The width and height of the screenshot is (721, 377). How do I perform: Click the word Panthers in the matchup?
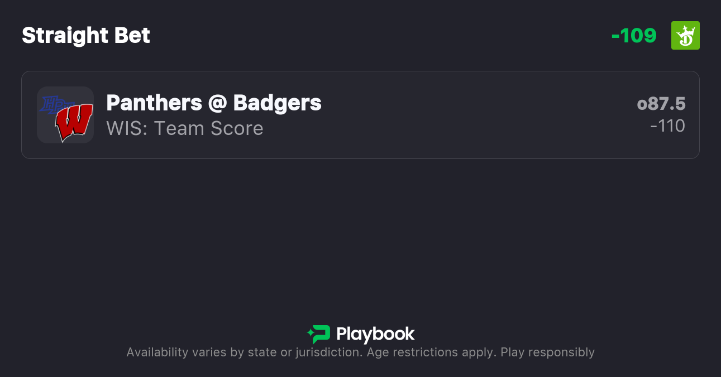click(154, 103)
